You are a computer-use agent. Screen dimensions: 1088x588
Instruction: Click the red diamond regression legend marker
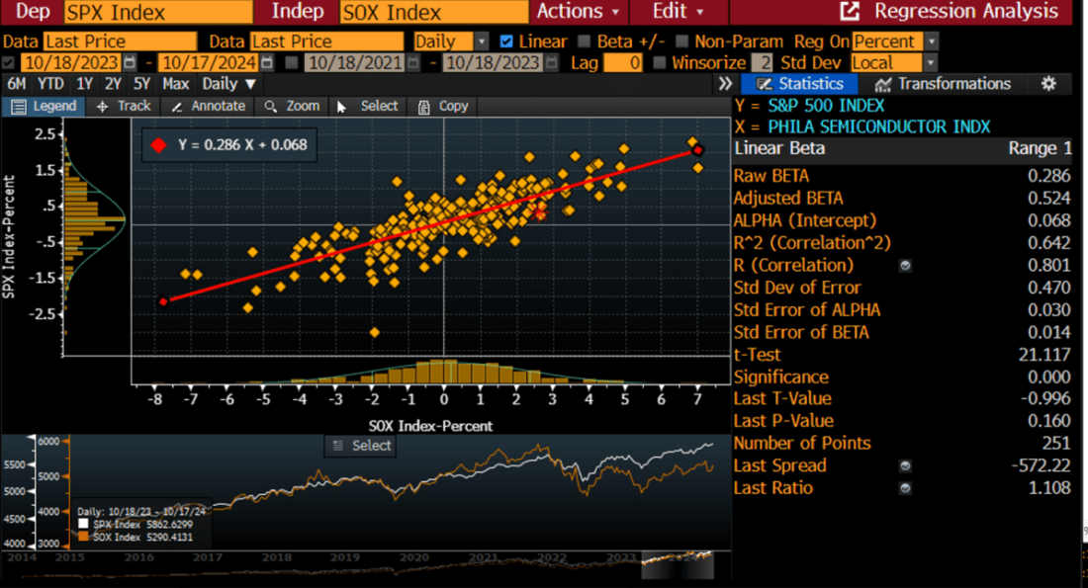tap(159, 145)
